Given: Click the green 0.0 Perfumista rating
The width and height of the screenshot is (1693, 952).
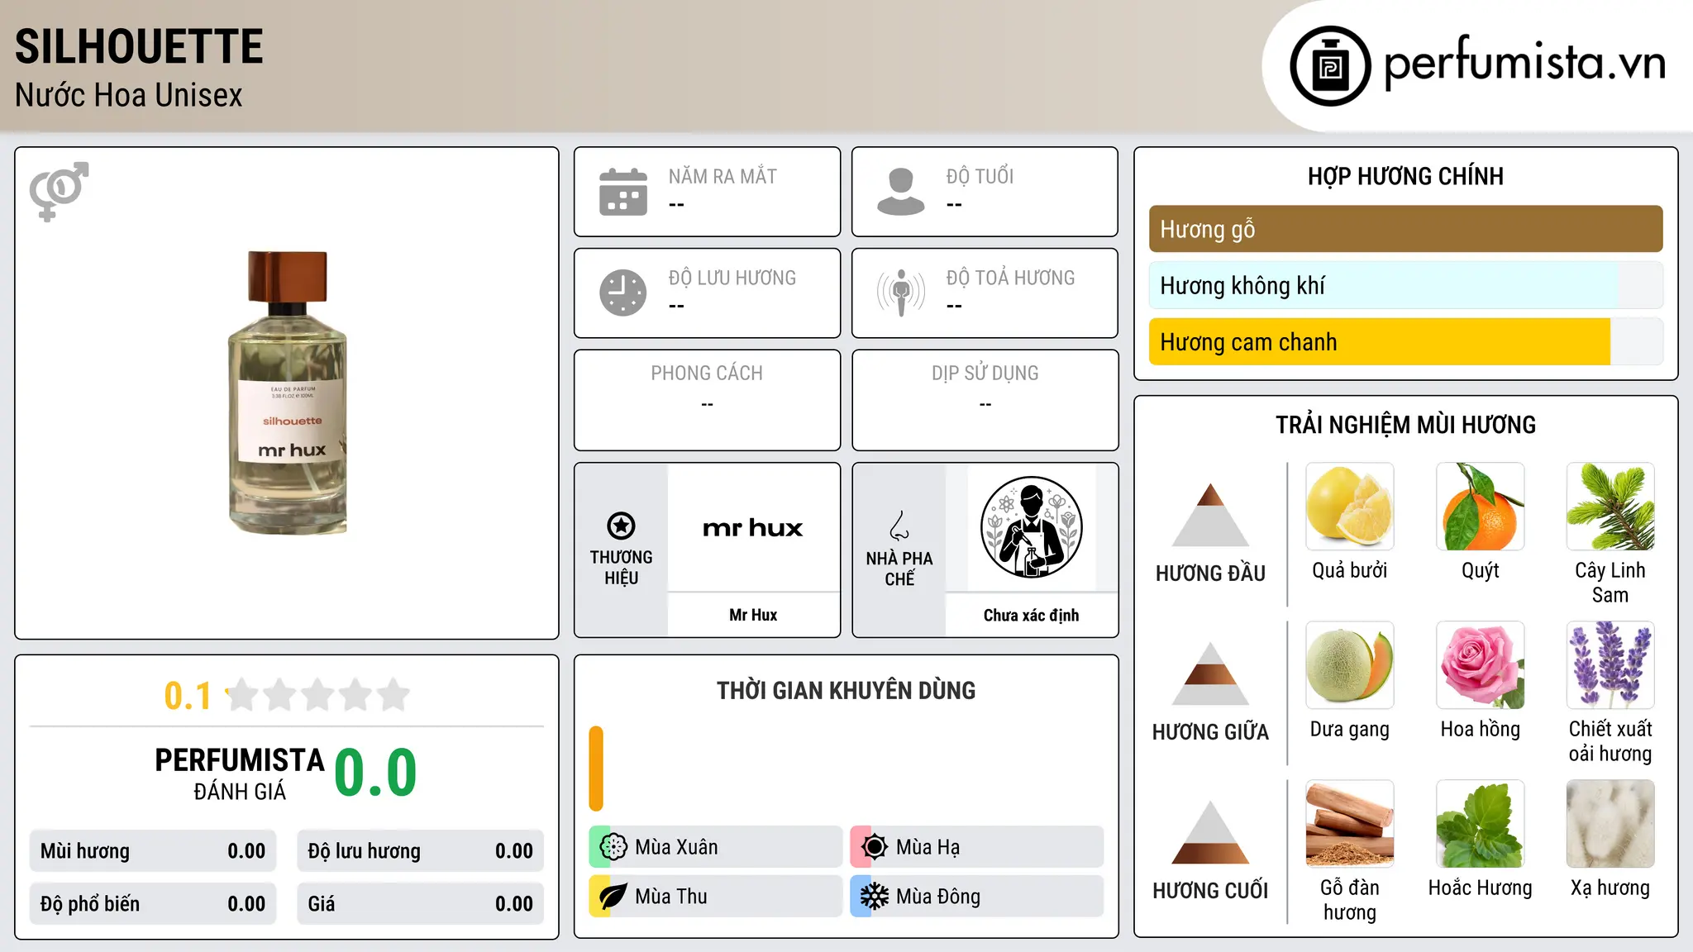Looking at the screenshot, I should 375,773.
